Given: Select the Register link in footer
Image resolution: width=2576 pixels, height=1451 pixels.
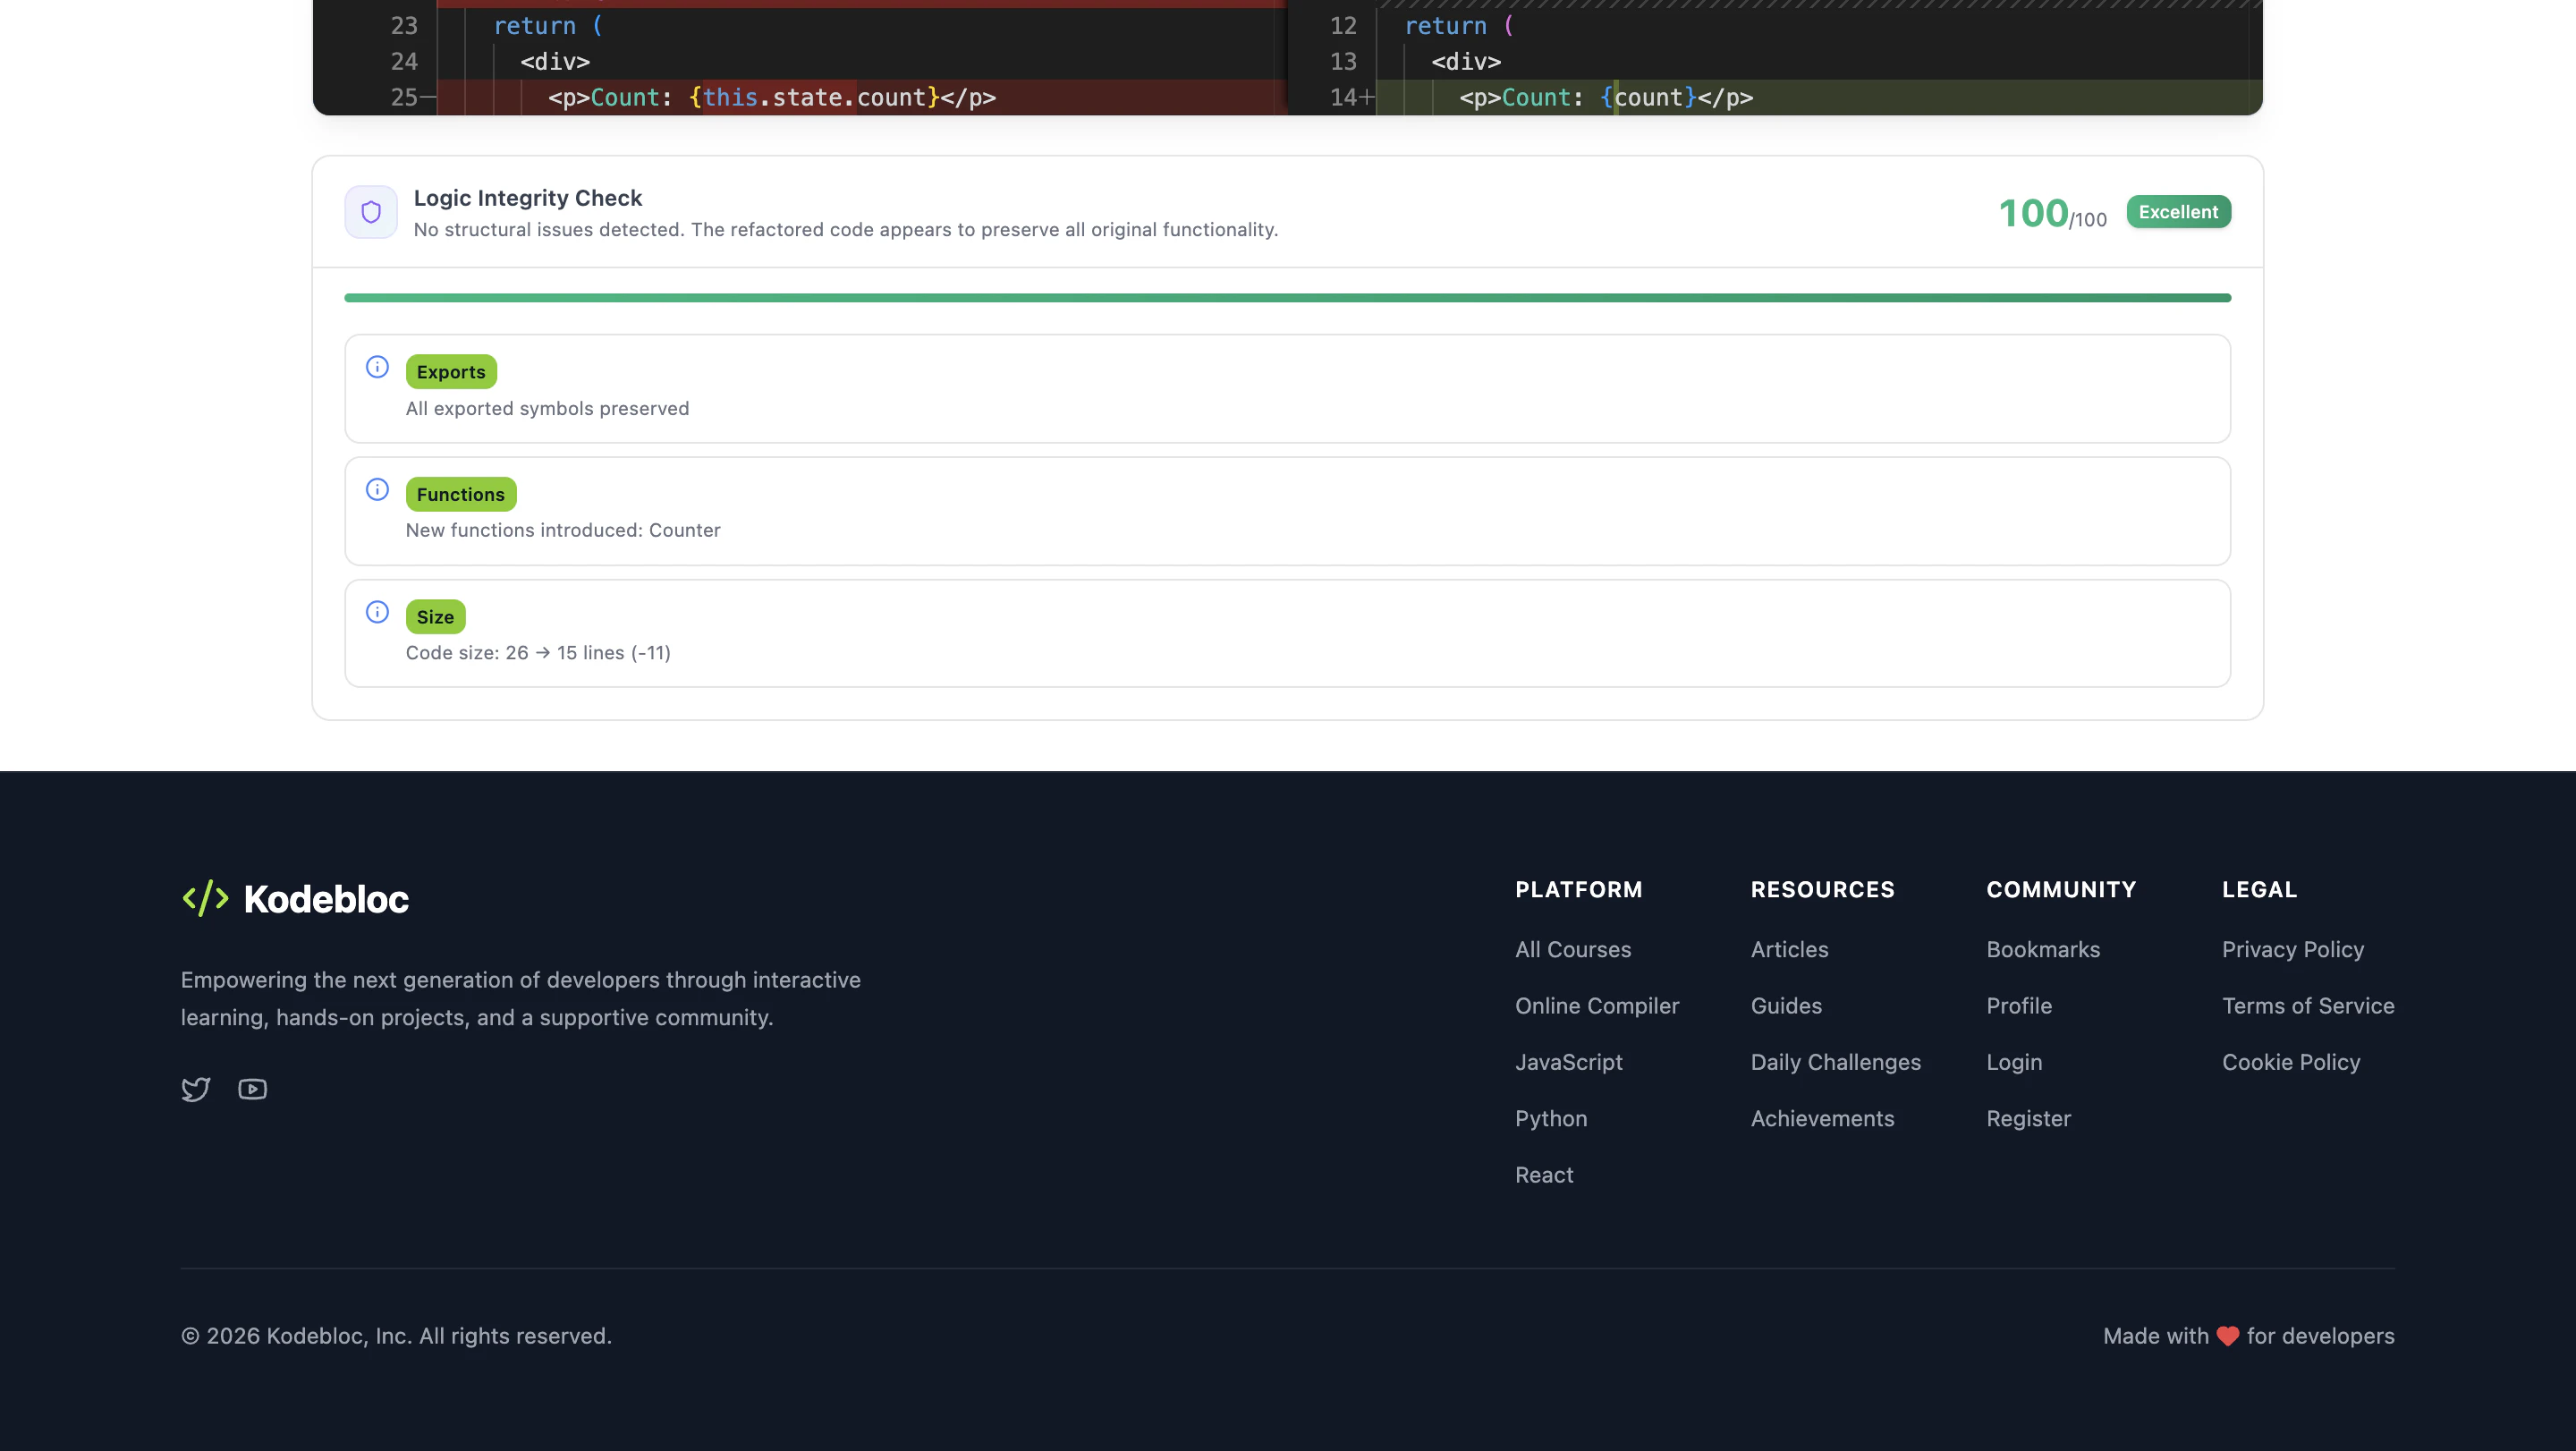Looking at the screenshot, I should [2028, 1118].
